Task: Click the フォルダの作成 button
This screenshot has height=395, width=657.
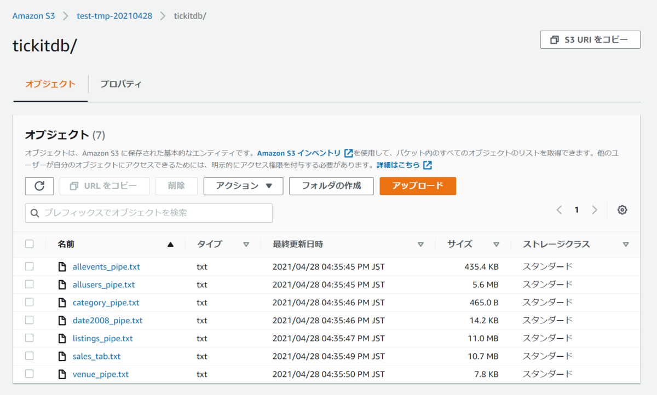Action: point(332,186)
